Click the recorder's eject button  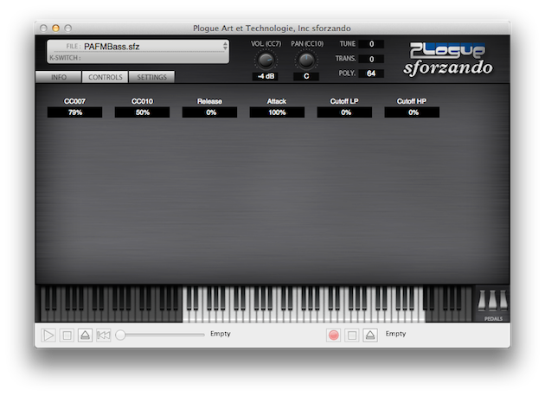pyautogui.click(x=370, y=335)
